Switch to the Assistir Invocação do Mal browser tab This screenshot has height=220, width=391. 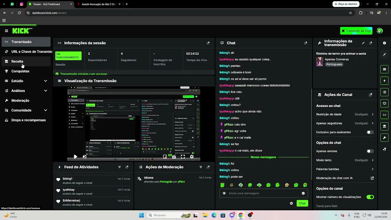99,4
